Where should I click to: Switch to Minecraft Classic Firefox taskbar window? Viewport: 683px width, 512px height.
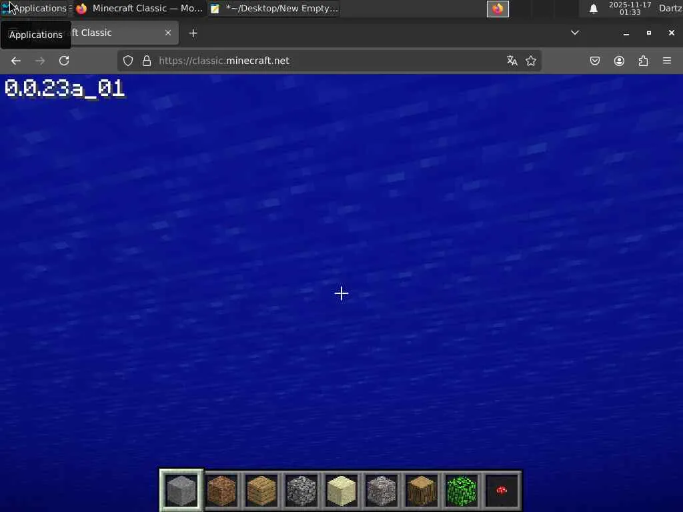point(139,8)
